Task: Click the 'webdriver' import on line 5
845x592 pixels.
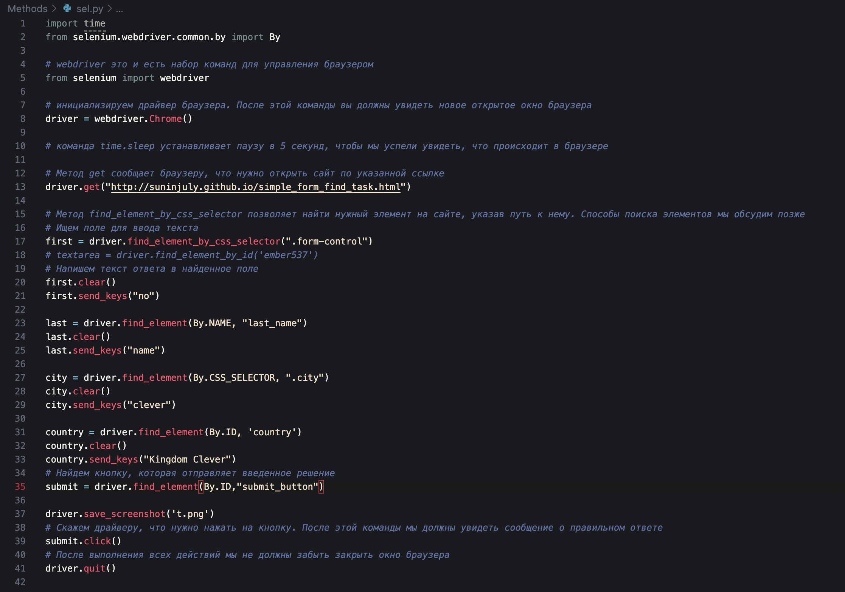Action: (x=185, y=78)
